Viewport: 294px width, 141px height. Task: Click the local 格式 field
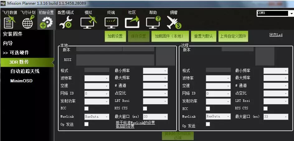97,70
